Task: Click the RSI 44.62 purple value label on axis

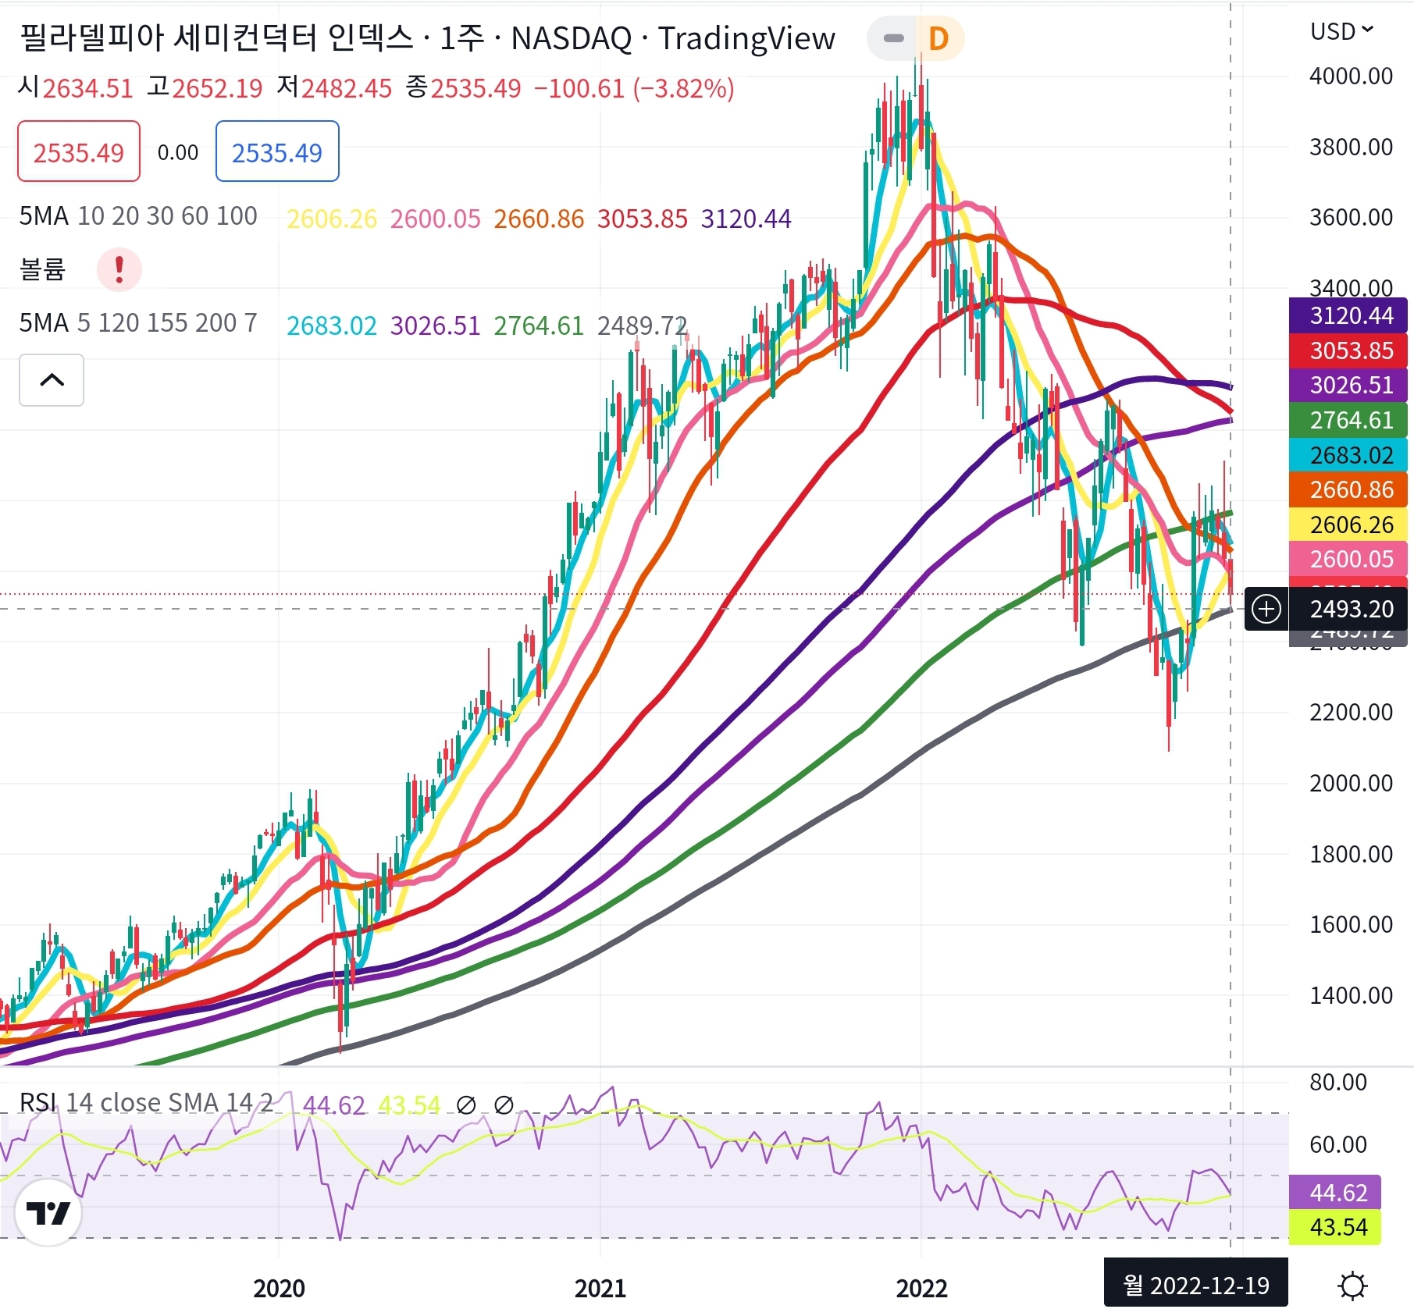Action: click(x=1335, y=1193)
